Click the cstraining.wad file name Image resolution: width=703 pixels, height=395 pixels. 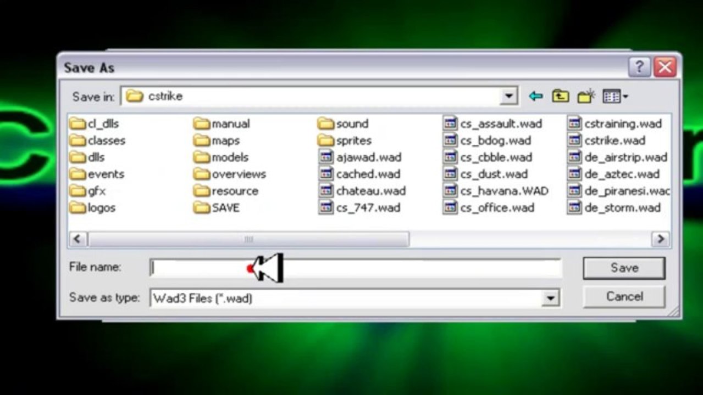pyautogui.click(x=623, y=124)
